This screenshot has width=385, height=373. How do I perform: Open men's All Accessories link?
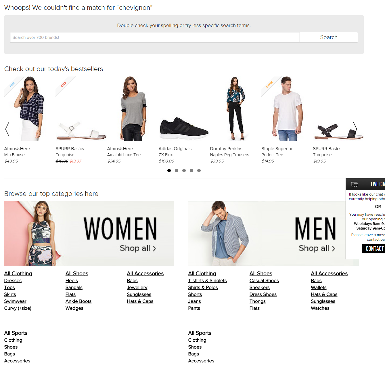coord(329,273)
